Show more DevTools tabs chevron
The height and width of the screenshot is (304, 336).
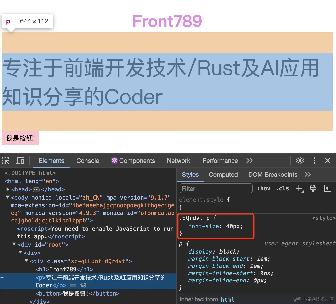(x=249, y=160)
